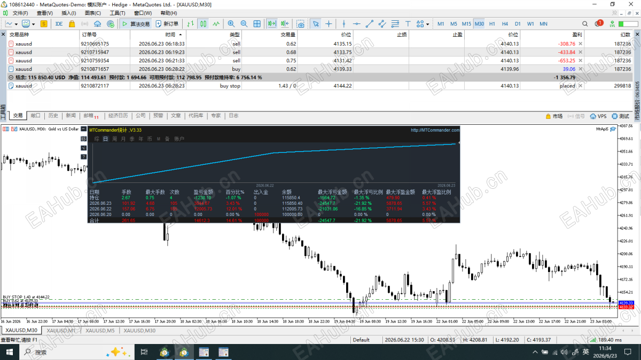
Task: Zoom in on the chart
Action: (231, 23)
